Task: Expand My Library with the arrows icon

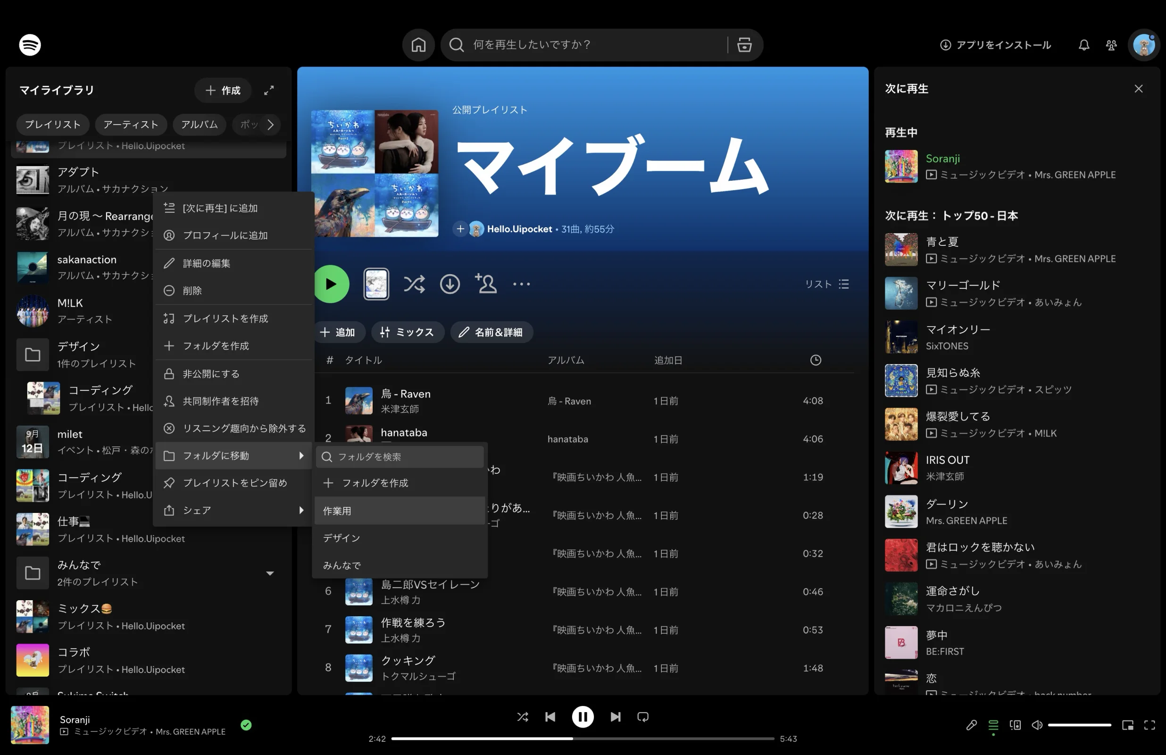Action: click(x=269, y=90)
